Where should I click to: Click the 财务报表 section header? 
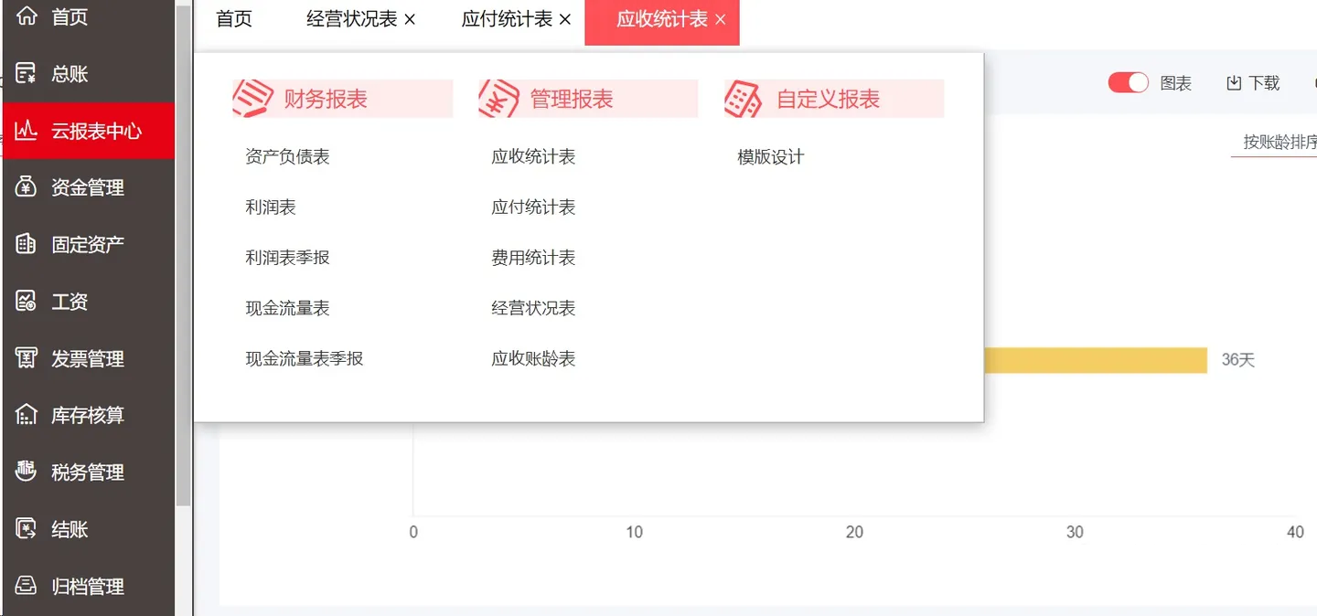(342, 99)
